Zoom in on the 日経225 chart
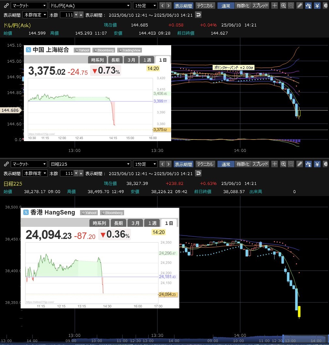The image size is (329, 345). pos(283,164)
